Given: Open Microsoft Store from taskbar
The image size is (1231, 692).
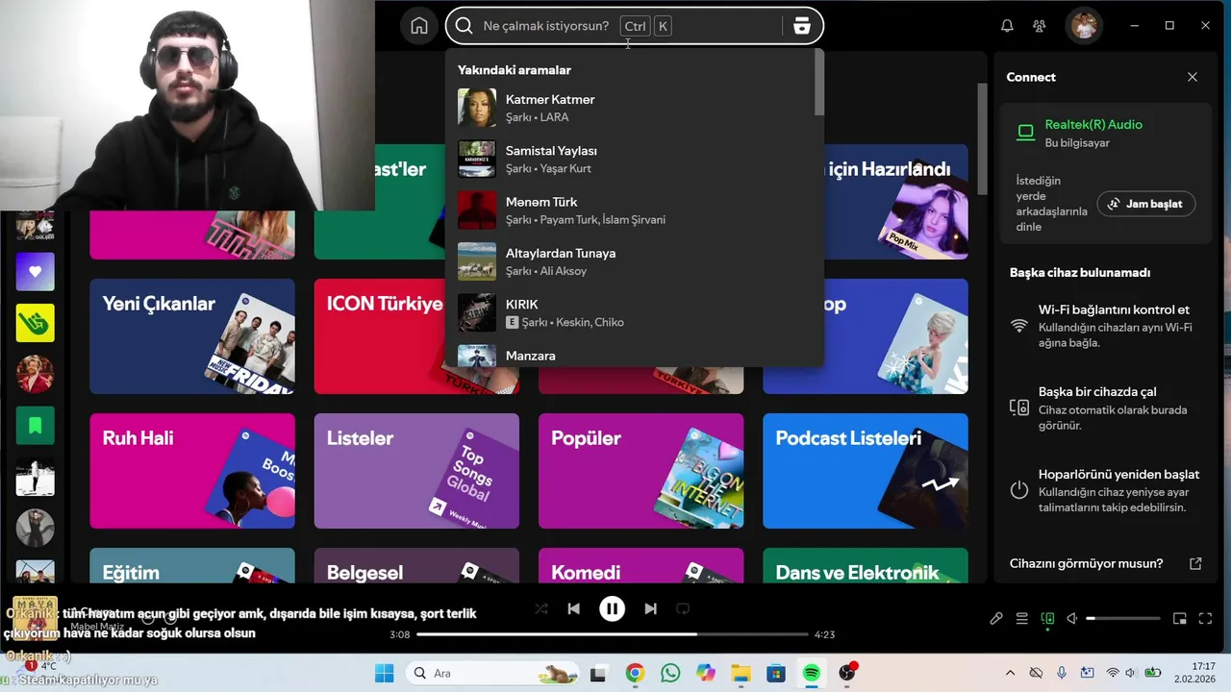Looking at the screenshot, I should tap(776, 673).
